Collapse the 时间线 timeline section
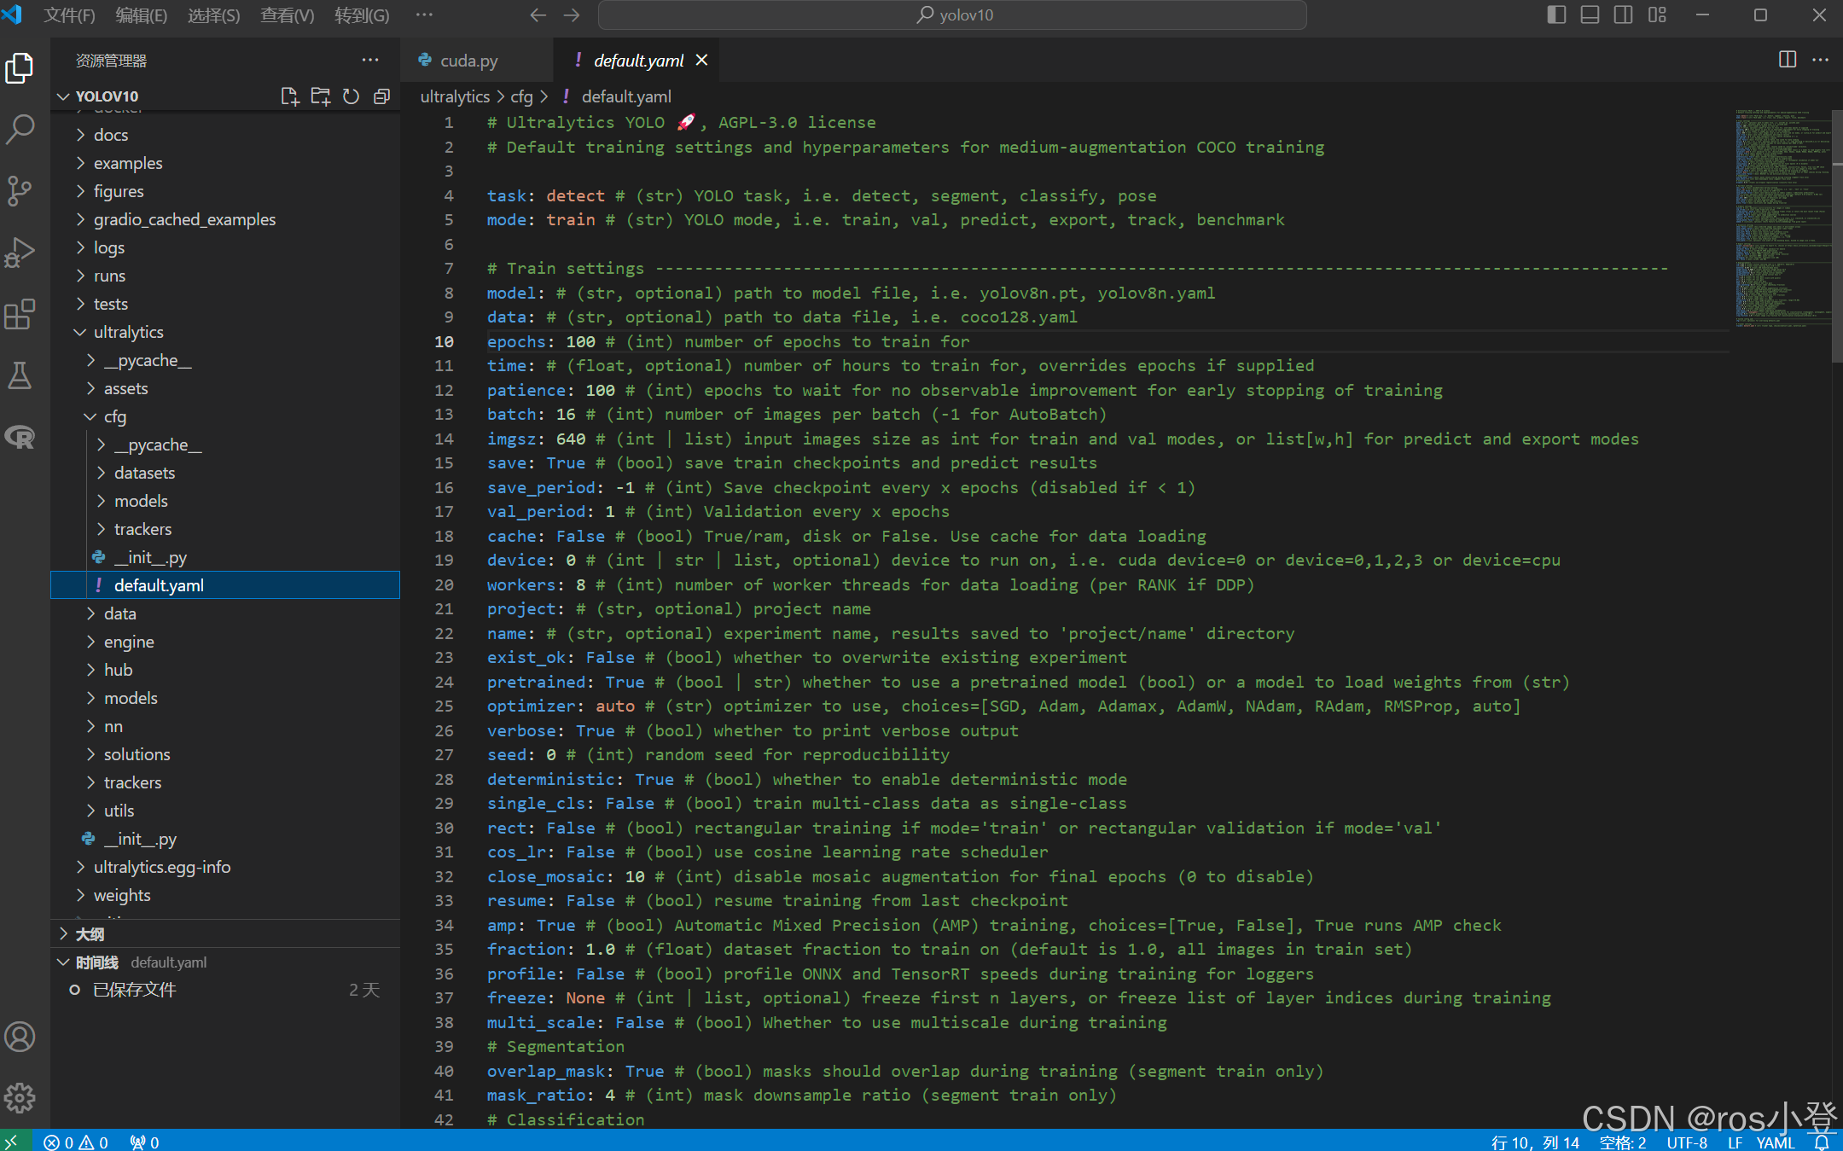Screen dimensions: 1843x1151 [x=225, y=962]
